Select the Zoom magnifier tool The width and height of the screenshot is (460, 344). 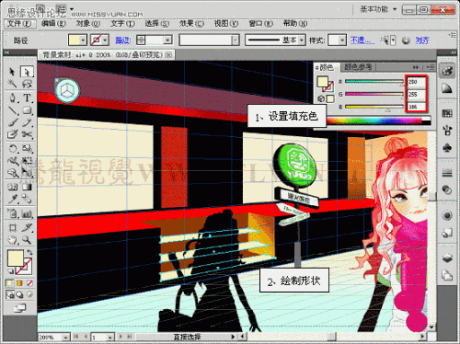click(x=27, y=240)
